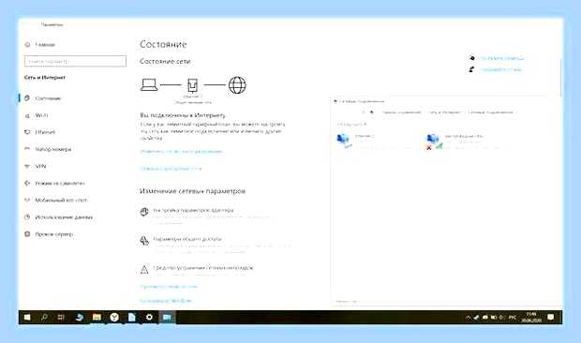Click the get help icon
The width and height of the screenshot is (581, 343).
[471, 58]
